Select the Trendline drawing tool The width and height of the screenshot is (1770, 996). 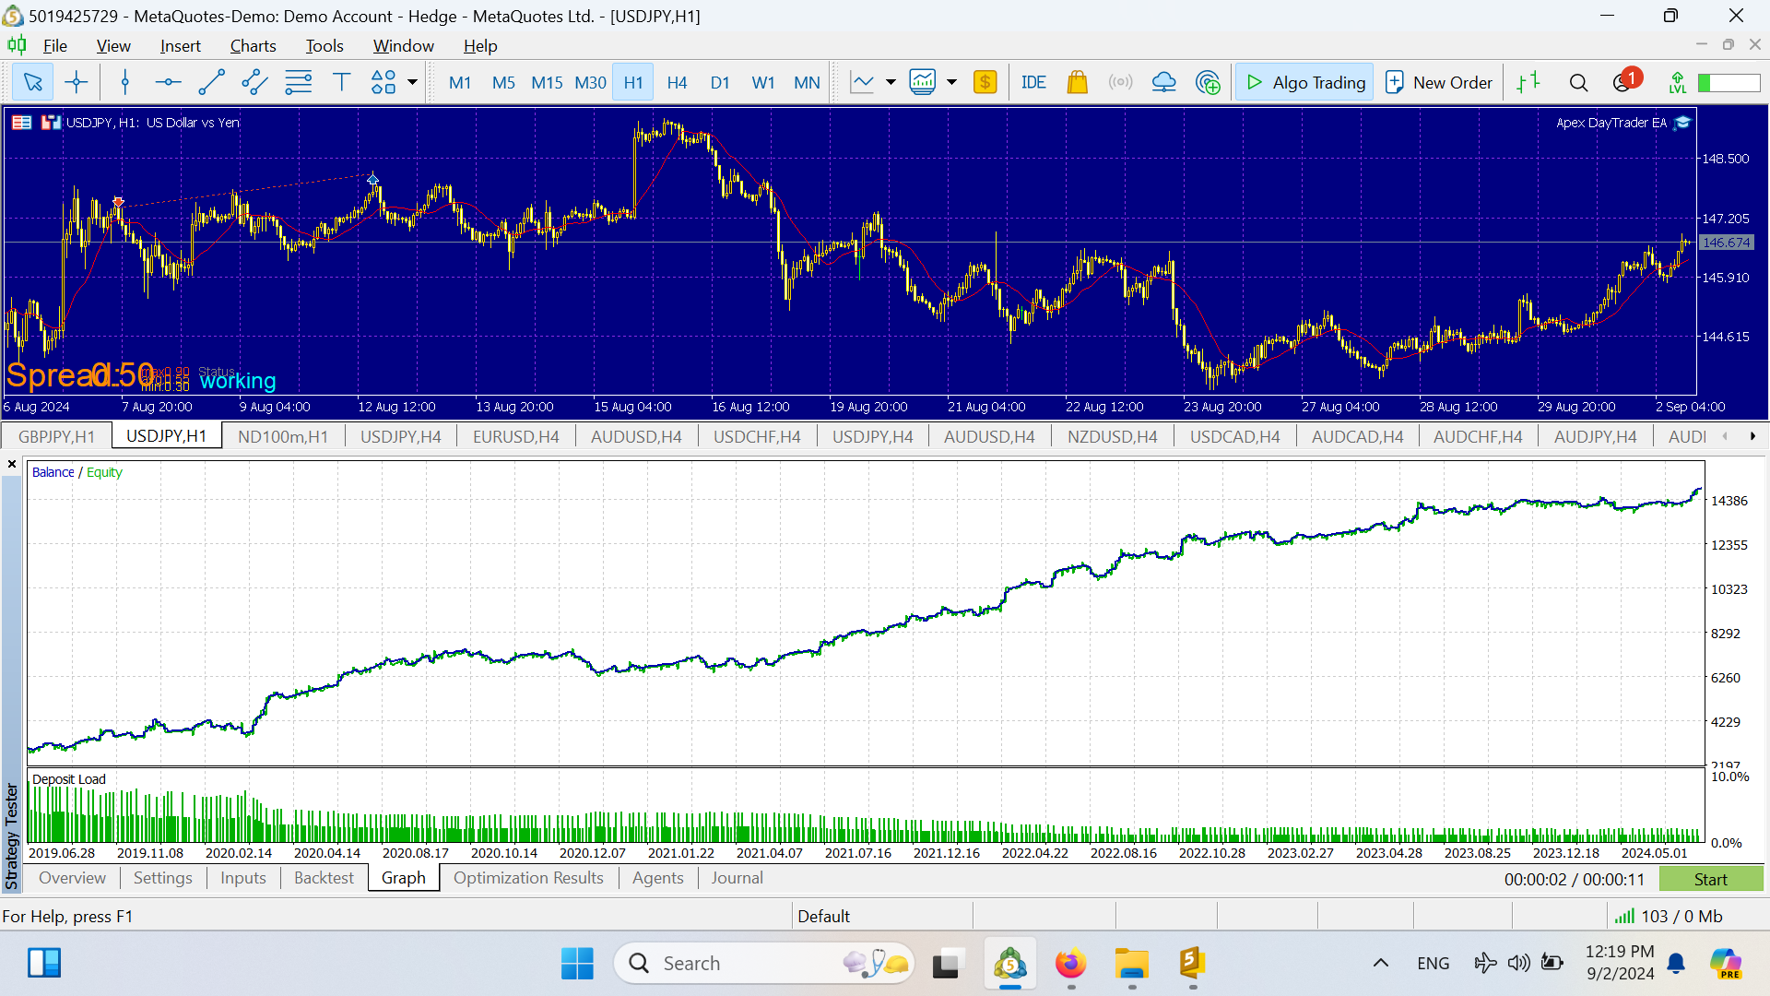tap(211, 81)
